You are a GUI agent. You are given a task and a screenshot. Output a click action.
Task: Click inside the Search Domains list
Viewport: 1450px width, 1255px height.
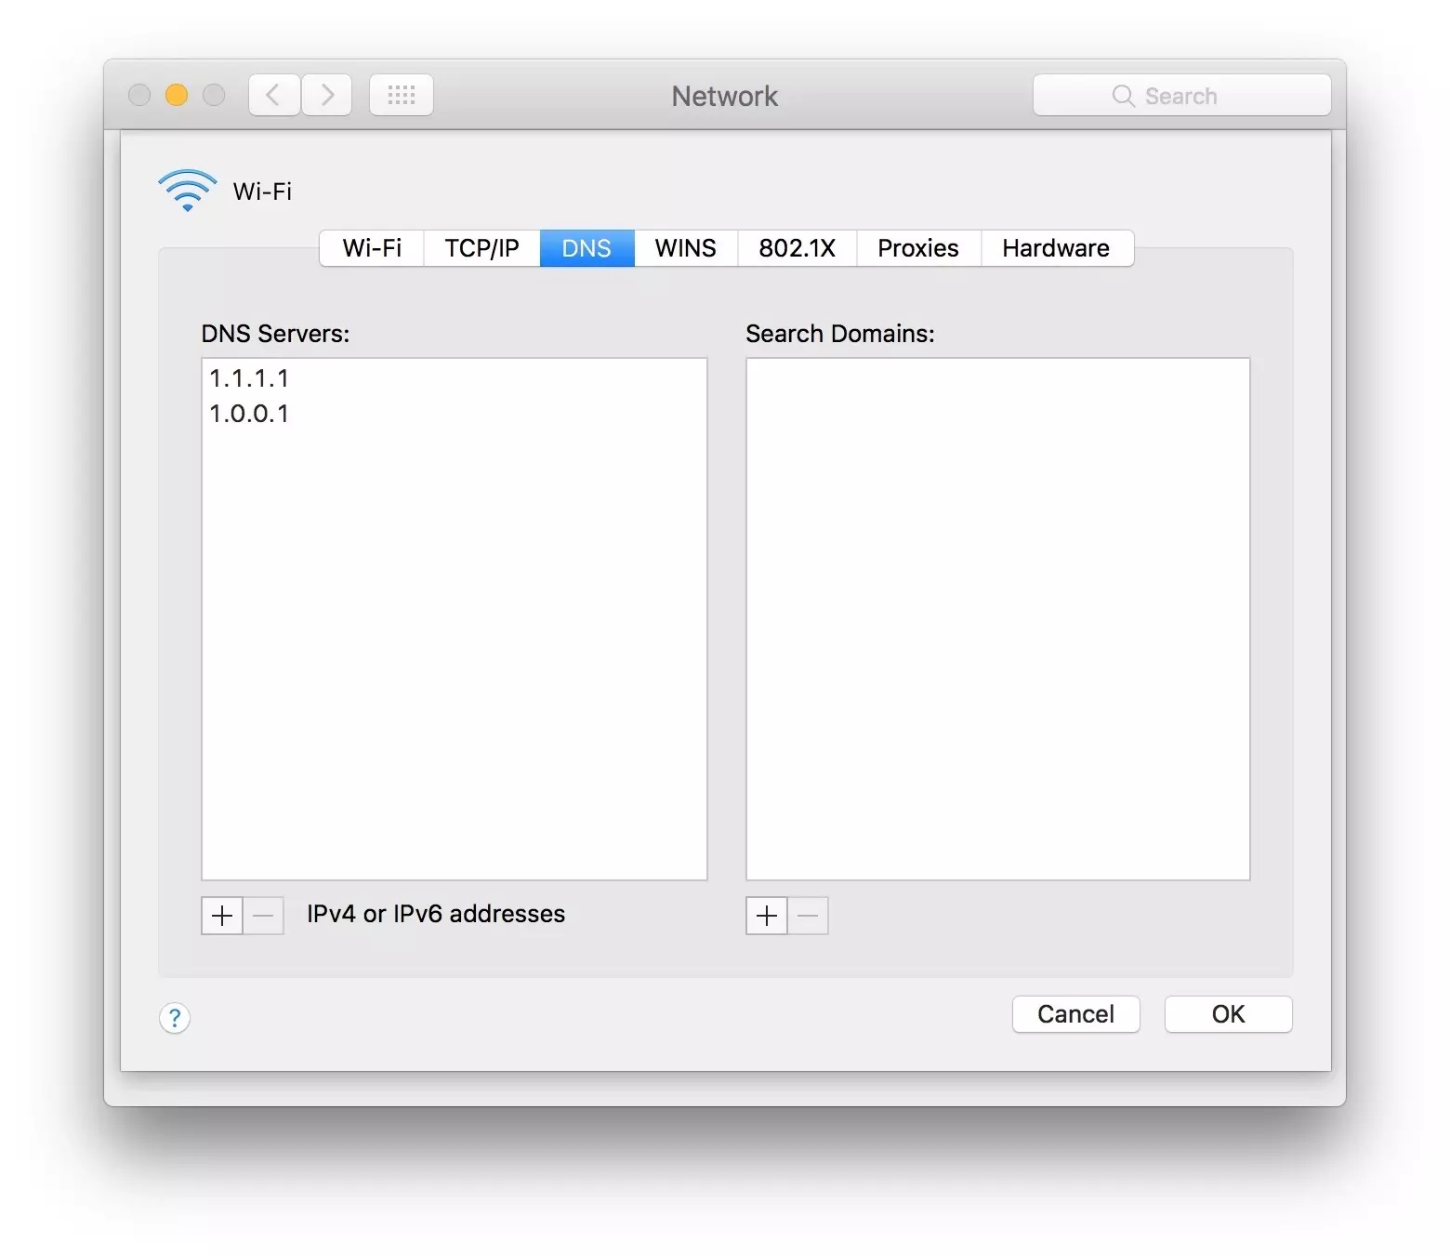(x=998, y=619)
